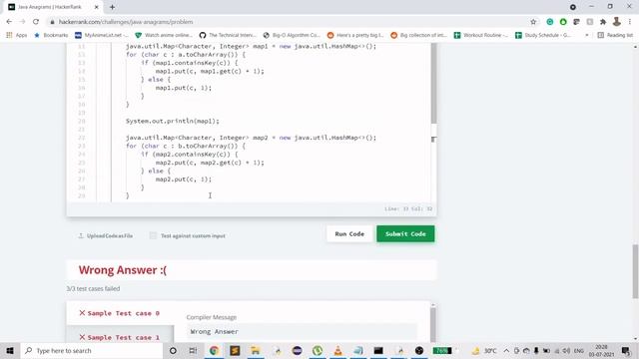The height and width of the screenshot is (359, 639).
Task: Open the MyAnimeList.net bookmark
Action: pyautogui.click(x=102, y=36)
